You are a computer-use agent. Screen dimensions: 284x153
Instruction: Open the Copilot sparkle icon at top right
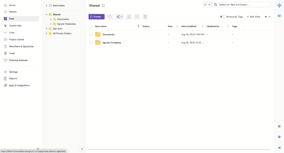click(x=279, y=5)
